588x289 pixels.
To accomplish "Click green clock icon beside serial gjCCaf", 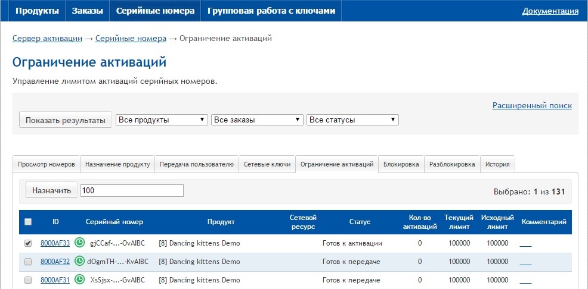I will coord(79,243).
